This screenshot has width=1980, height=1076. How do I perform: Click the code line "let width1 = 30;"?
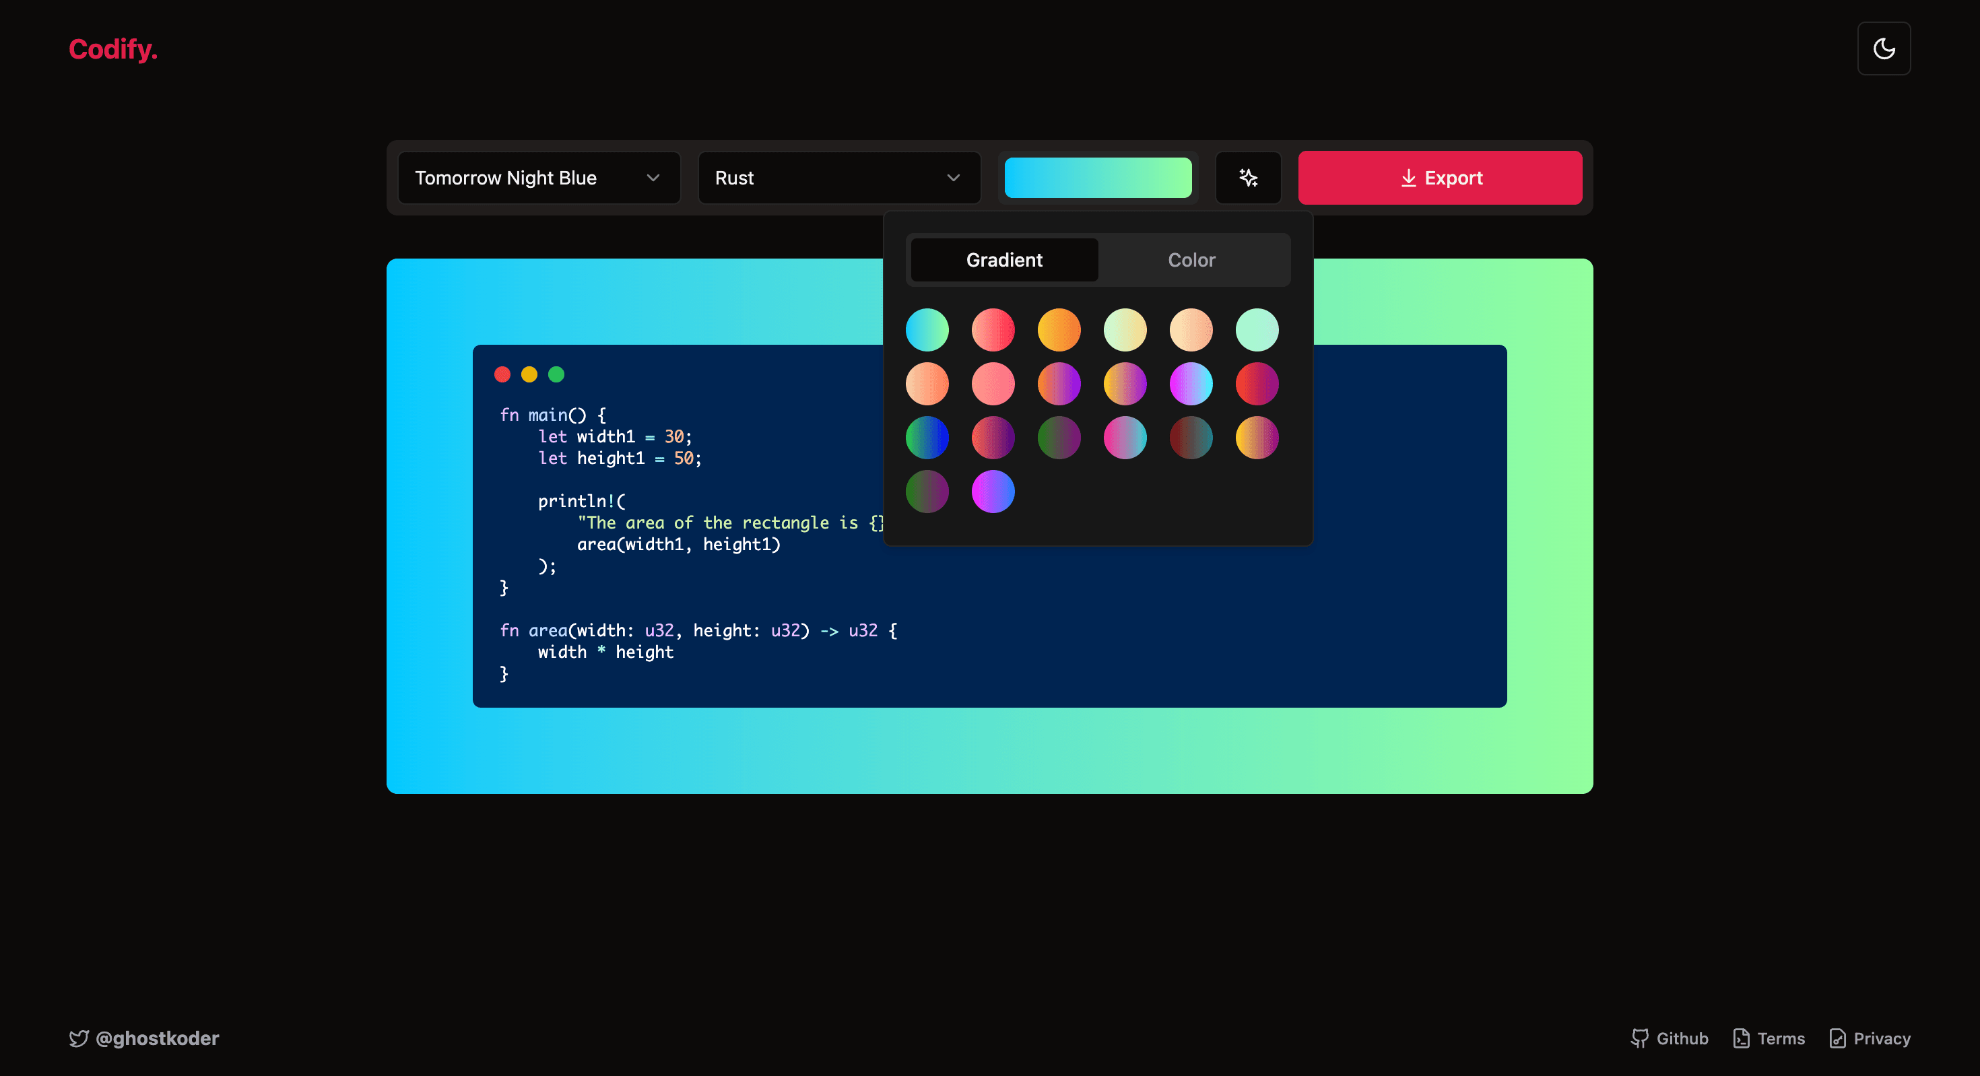click(x=615, y=436)
